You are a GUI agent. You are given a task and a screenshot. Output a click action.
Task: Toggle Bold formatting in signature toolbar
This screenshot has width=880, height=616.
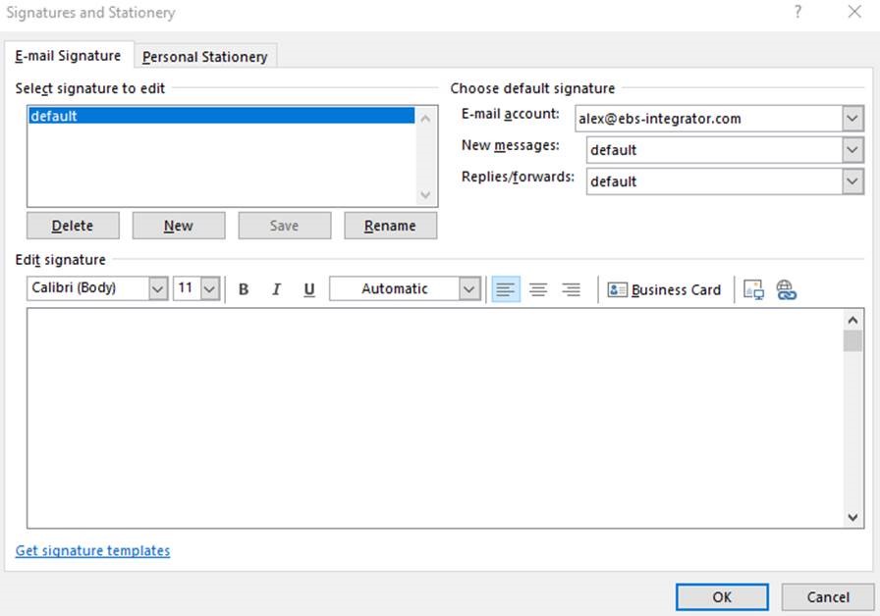[x=244, y=289]
